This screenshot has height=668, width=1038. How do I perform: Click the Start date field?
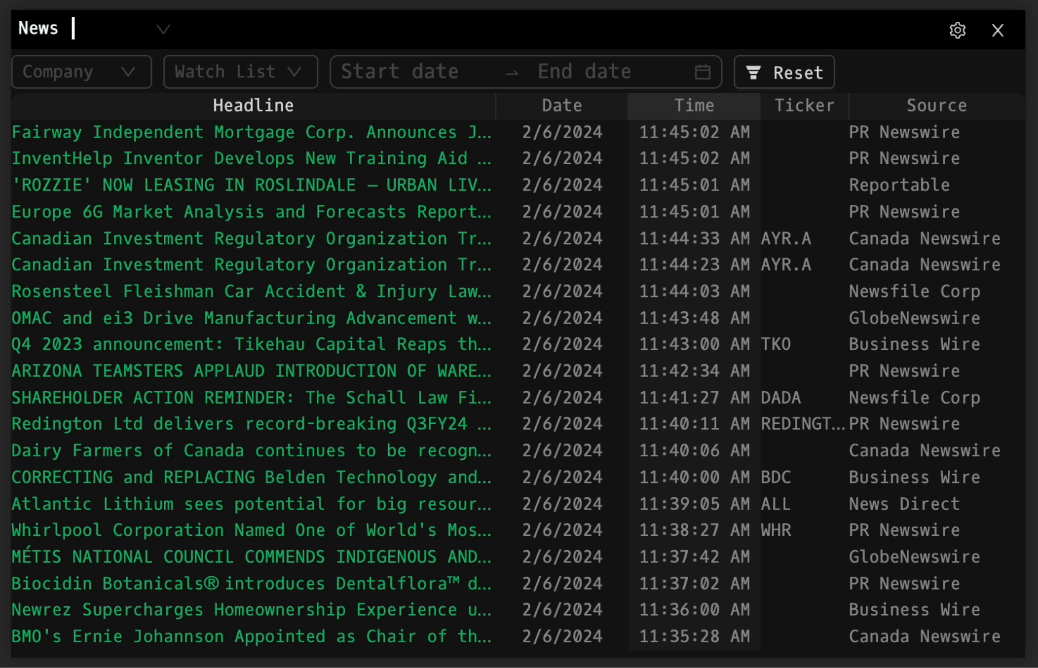pyautogui.click(x=400, y=72)
